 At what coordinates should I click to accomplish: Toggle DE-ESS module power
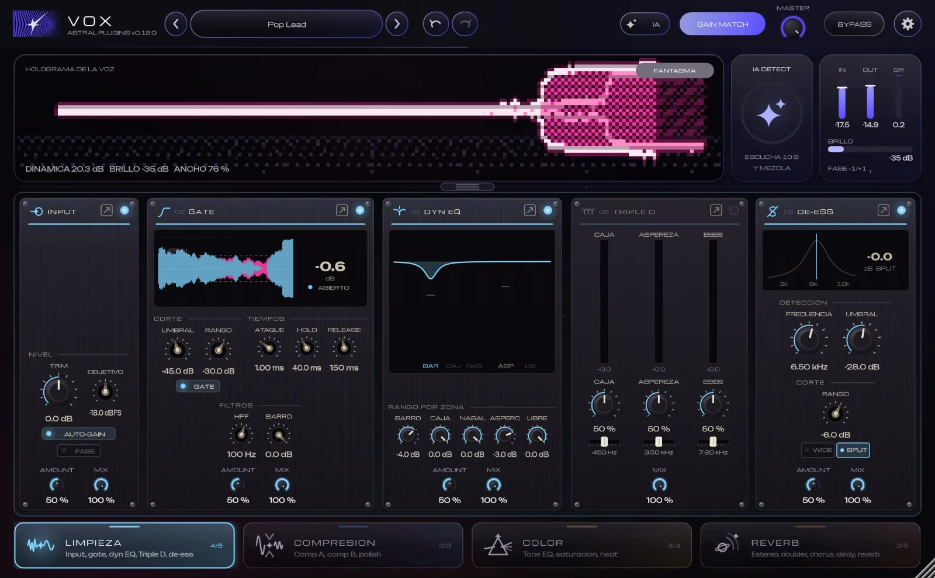click(901, 210)
